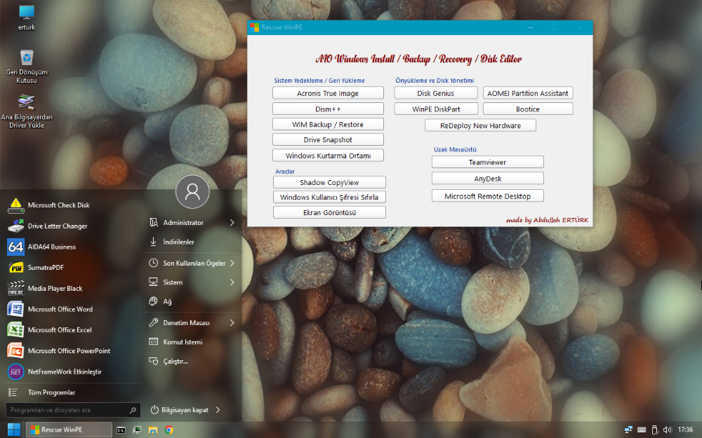Click the keyboard icon in system tray
This screenshot has height=438, width=702.
[642, 430]
